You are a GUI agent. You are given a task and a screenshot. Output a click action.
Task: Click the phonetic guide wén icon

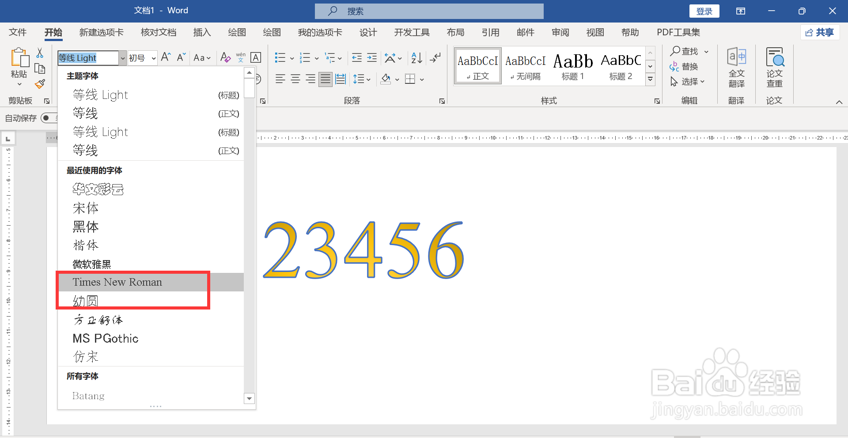click(x=241, y=57)
